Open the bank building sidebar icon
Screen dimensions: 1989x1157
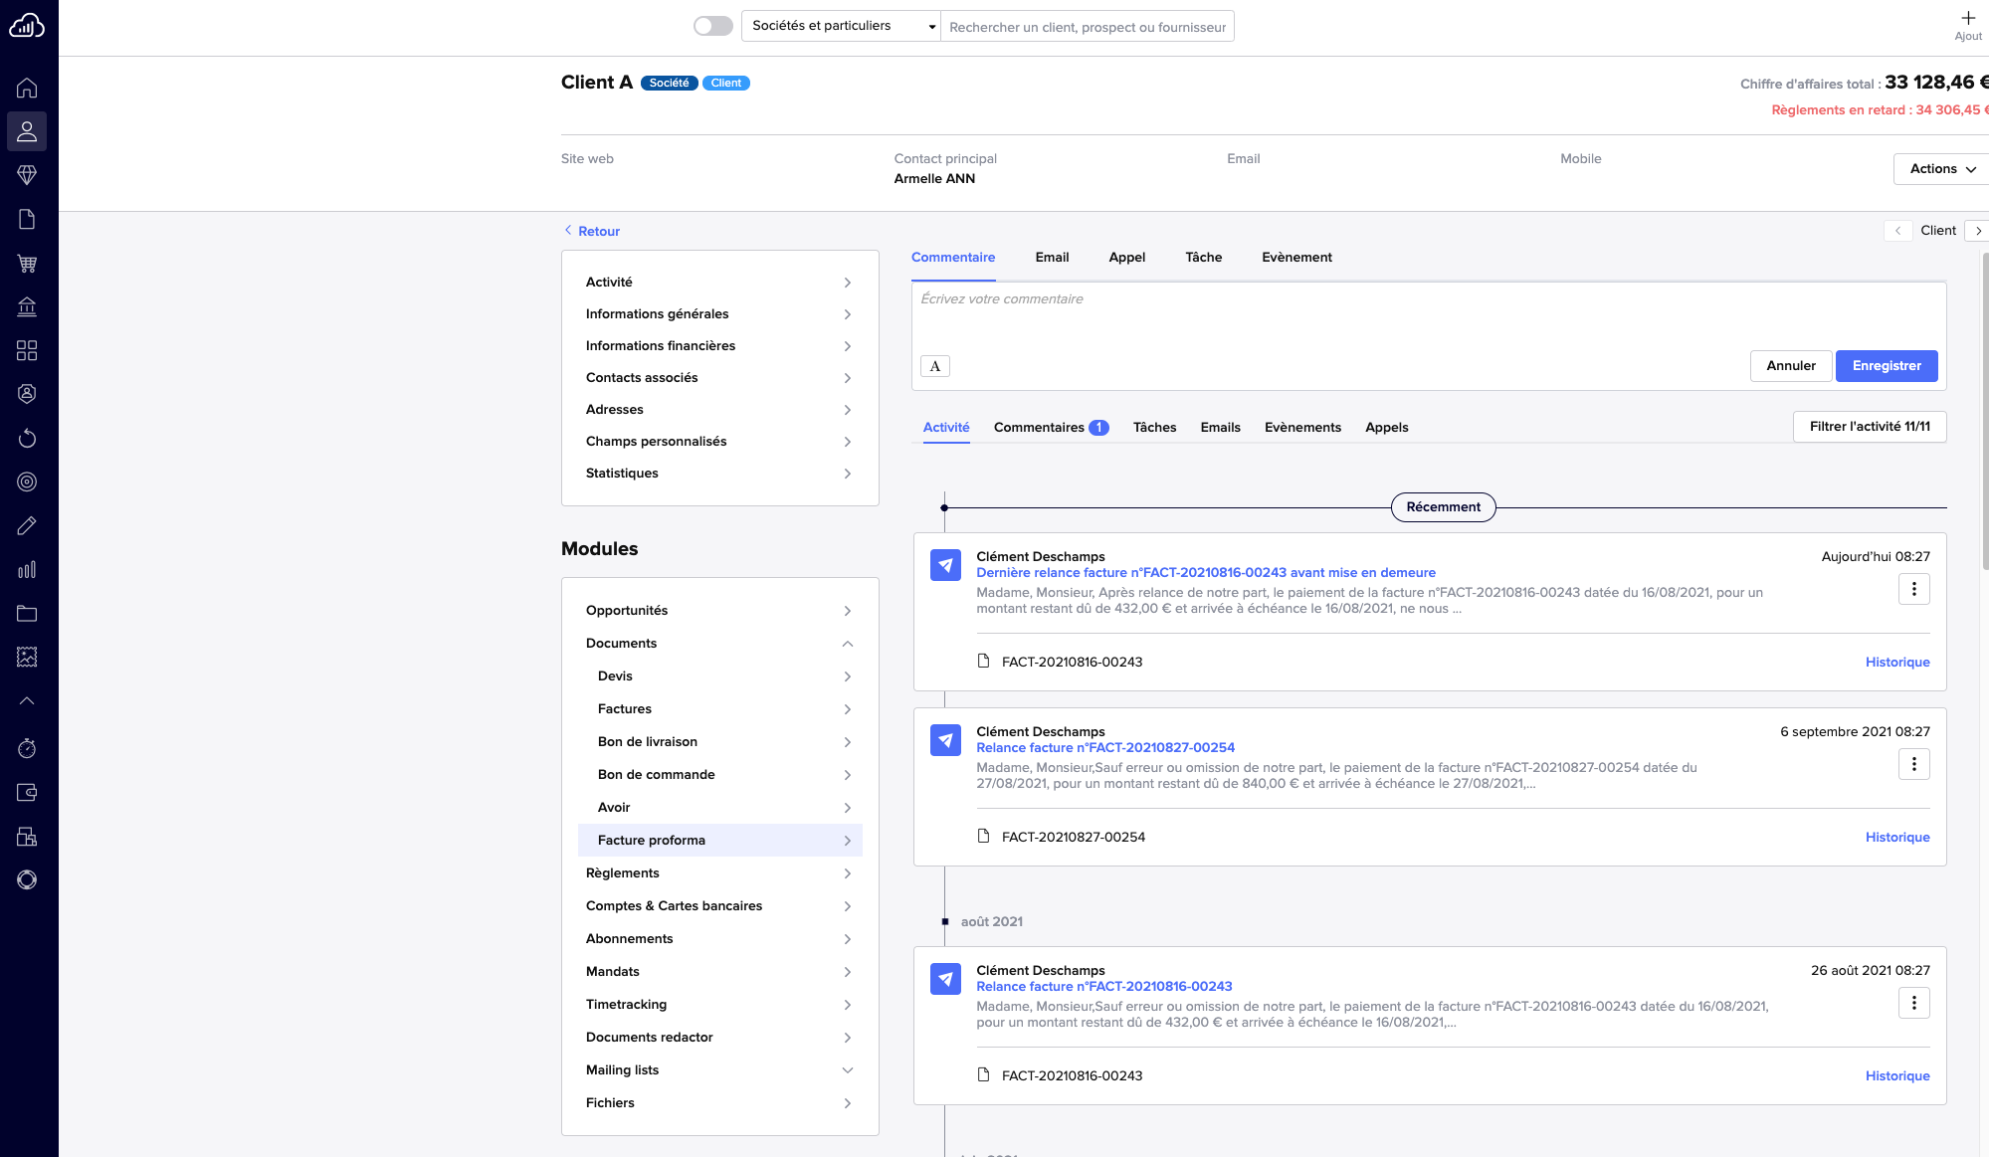pos(27,306)
